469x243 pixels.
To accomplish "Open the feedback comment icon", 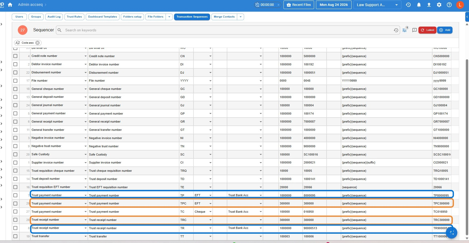I will (x=414, y=30).
